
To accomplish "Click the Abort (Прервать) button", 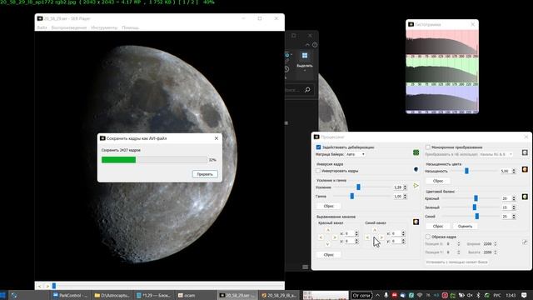I will (x=205, y=174).
